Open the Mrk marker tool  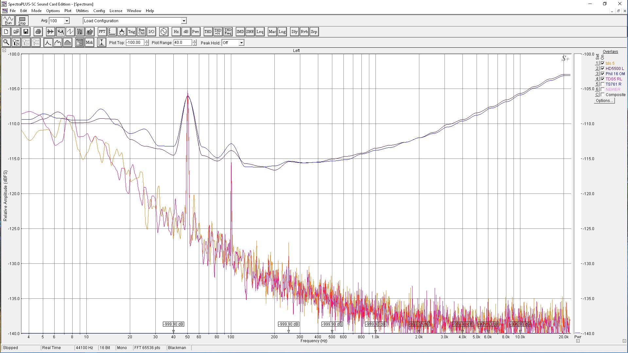click(x=89, y=42)
